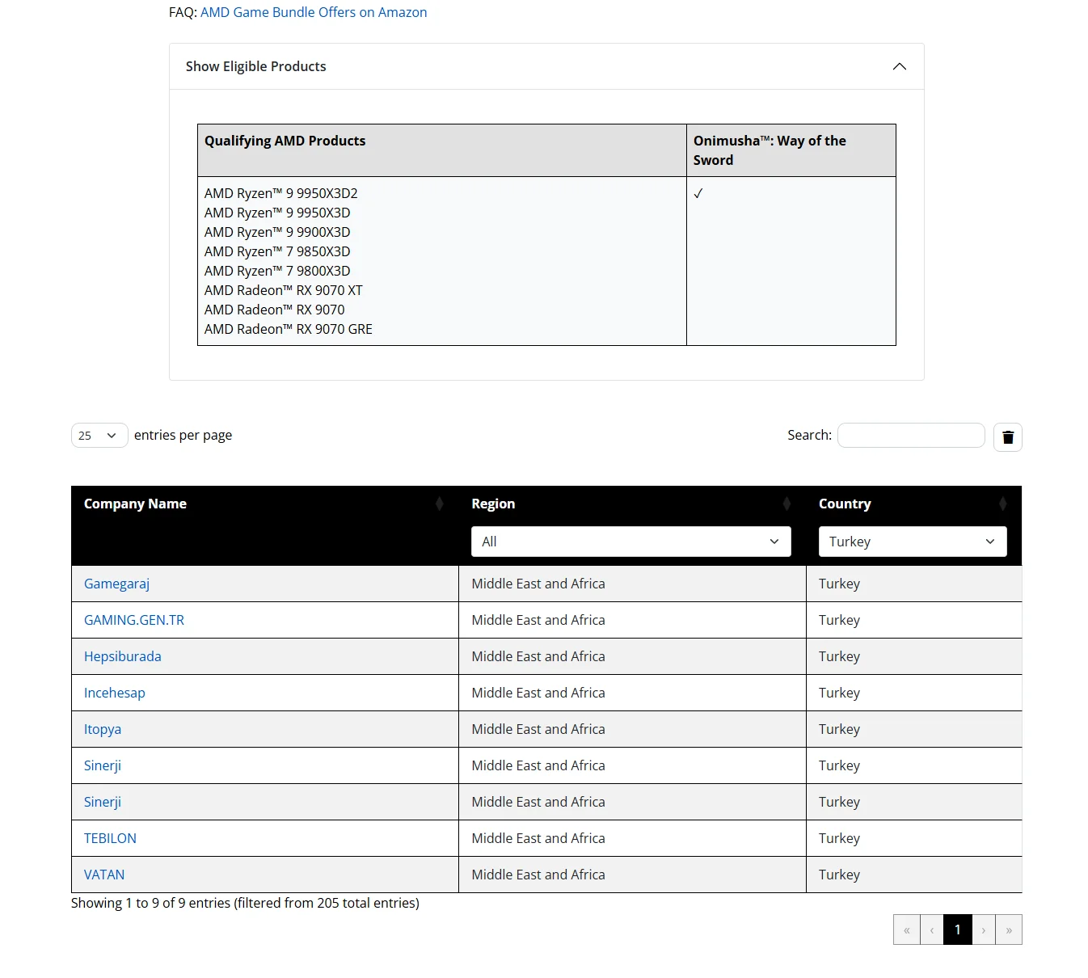Toggle sort arrows on the Country column
Viewport: 1088px width, 978px height.
tap(1002, 504)
